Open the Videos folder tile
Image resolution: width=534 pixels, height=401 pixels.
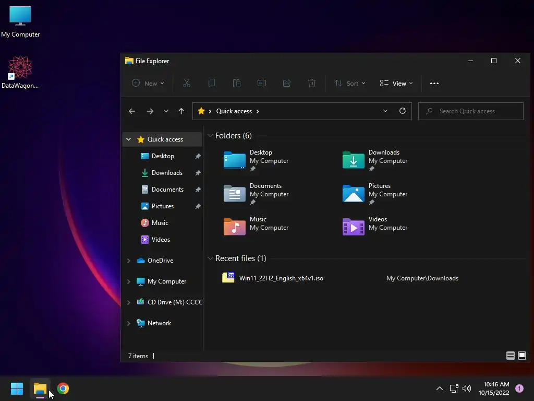375,227
